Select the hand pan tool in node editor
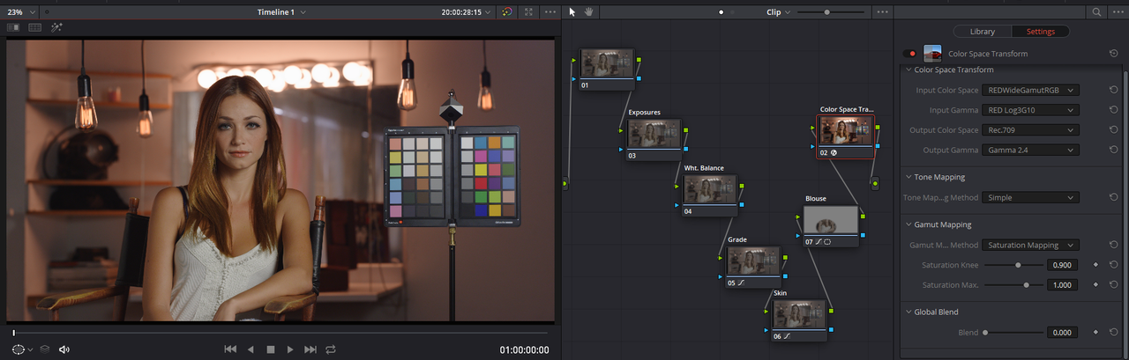 [x=588, y=12]
